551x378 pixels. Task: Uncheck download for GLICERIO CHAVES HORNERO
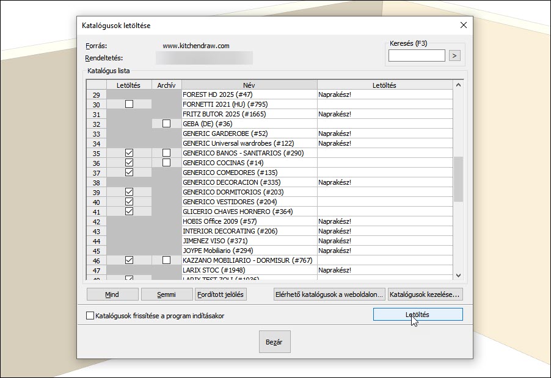(x=129, y=212)
